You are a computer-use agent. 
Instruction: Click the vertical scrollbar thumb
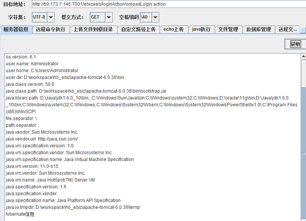(x=303, y=153)
